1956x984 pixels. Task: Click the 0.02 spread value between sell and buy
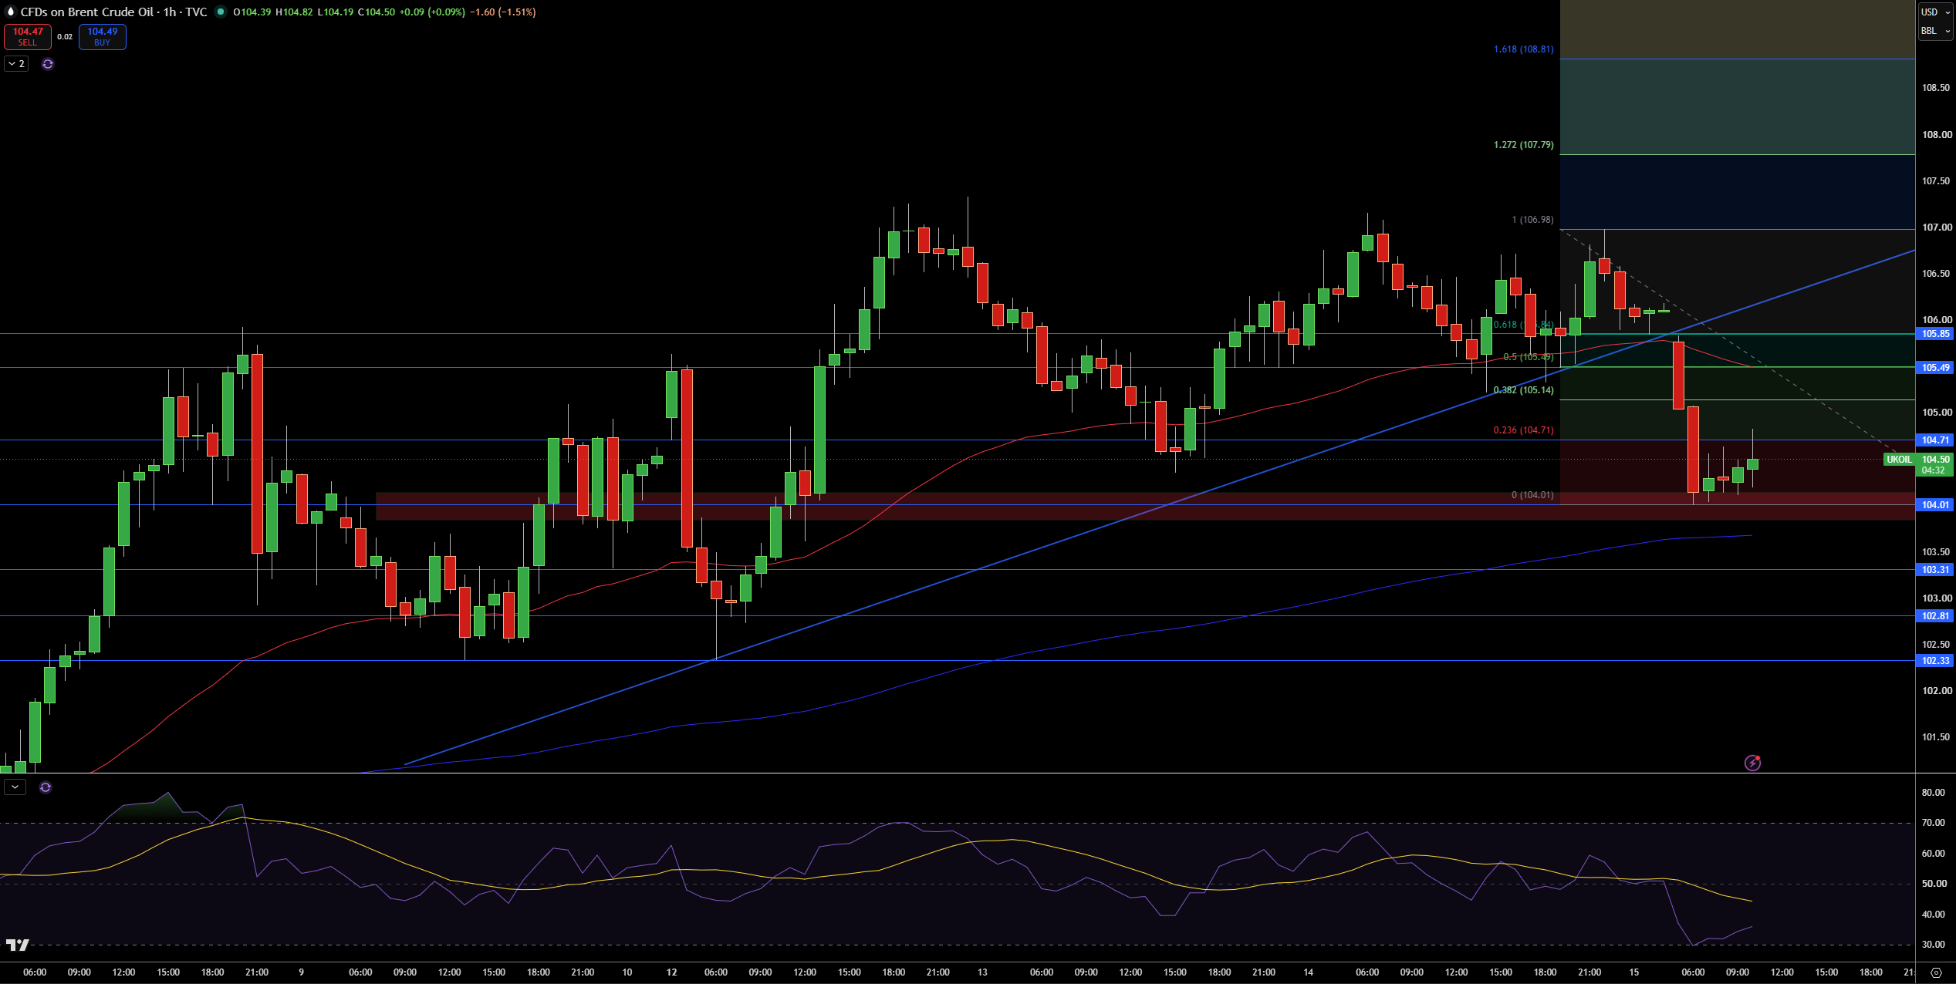pos(65,36)
